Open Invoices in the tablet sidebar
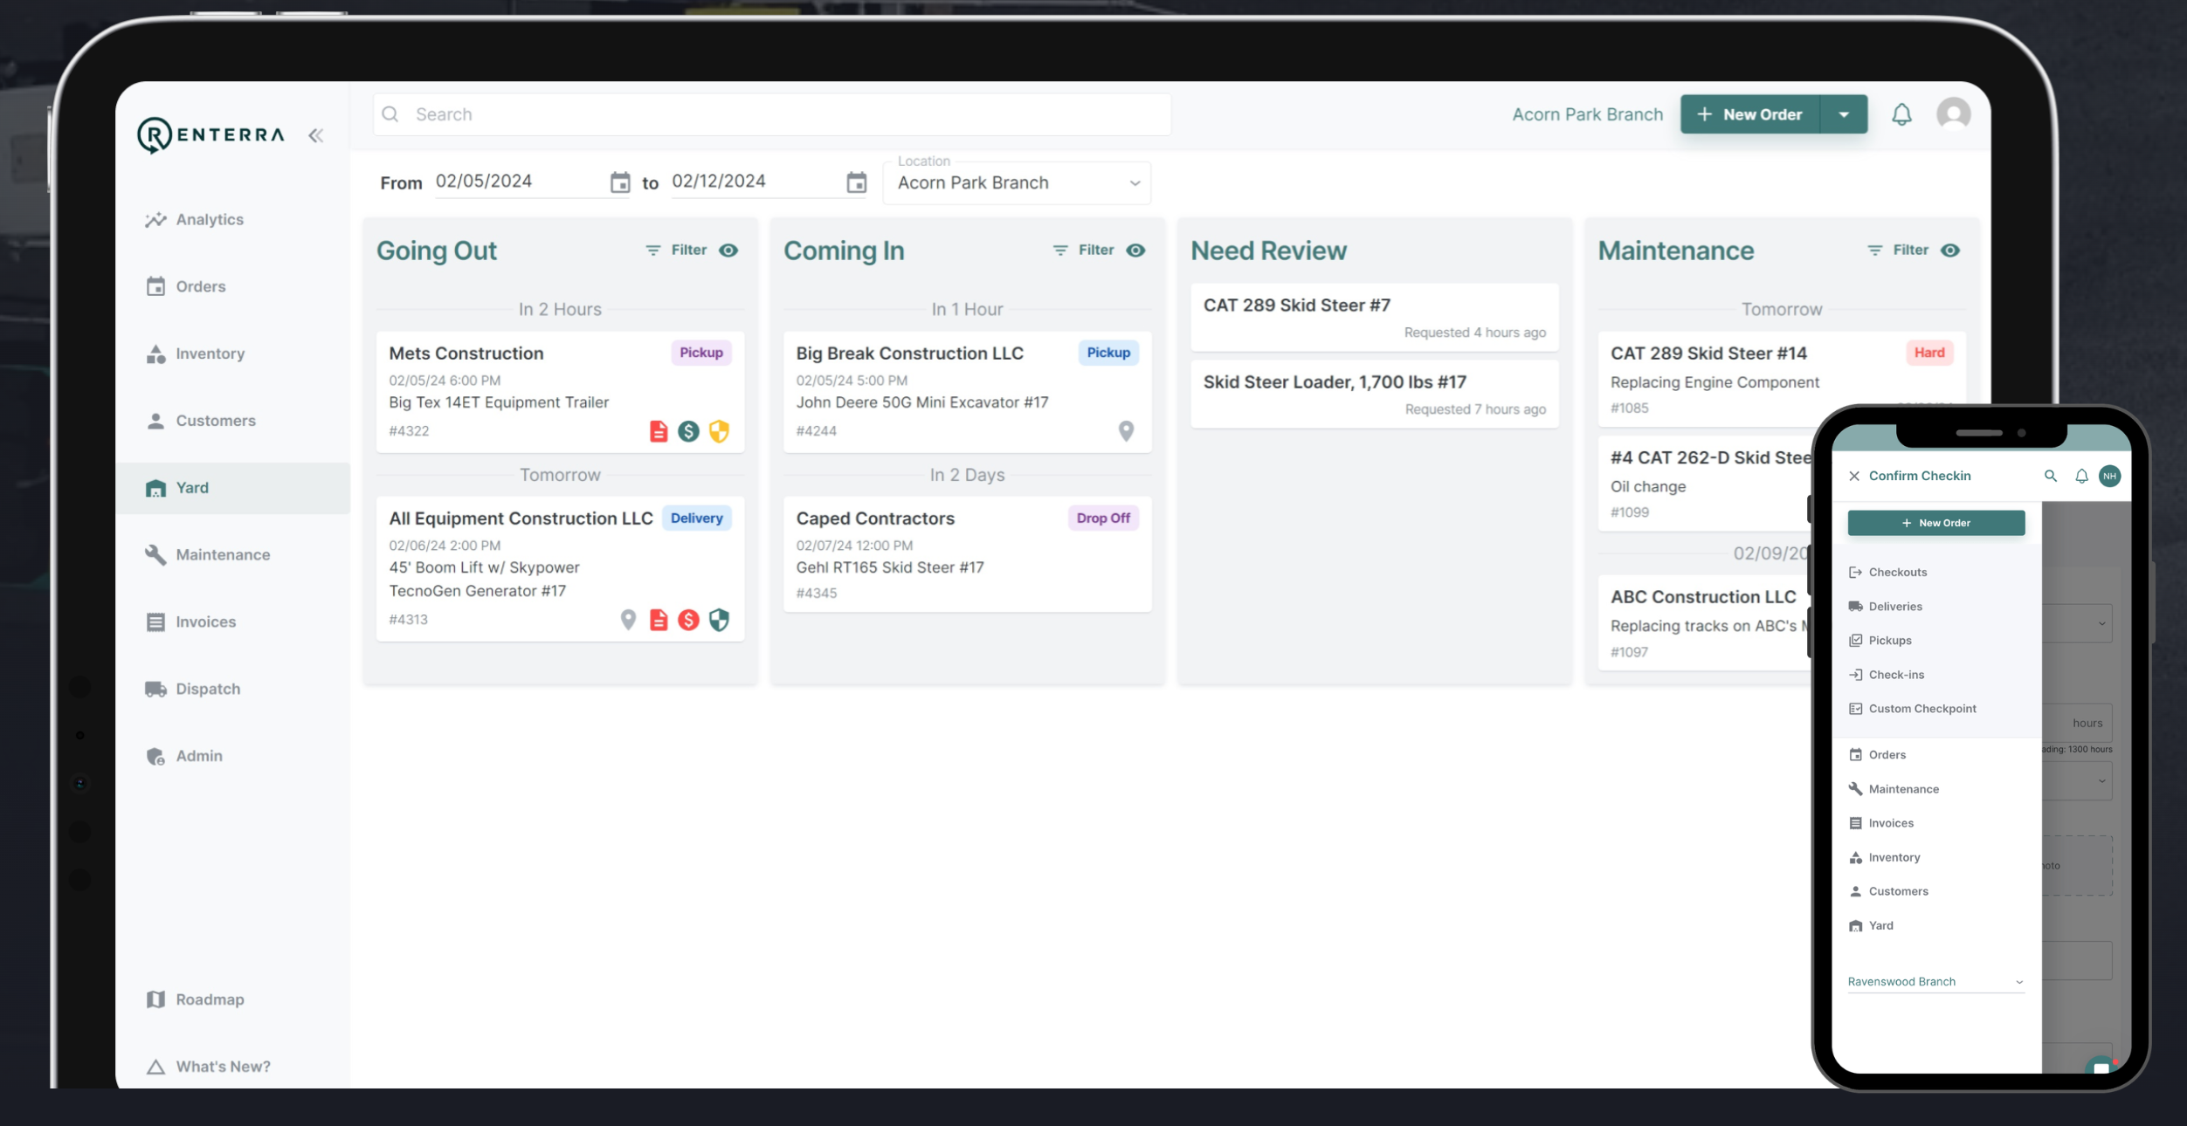Viewport: 2187px width, 1126px height. [232, 622]
